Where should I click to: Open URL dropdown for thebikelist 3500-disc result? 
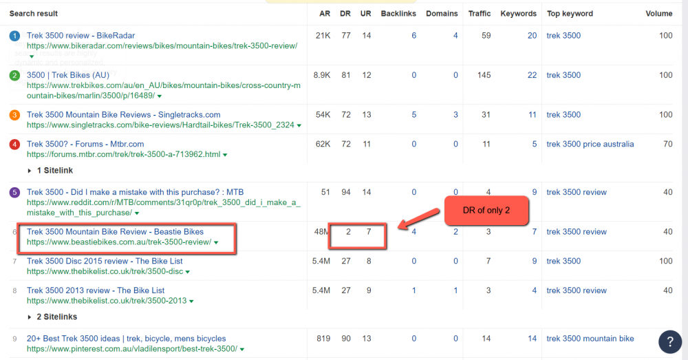point(188,272)
